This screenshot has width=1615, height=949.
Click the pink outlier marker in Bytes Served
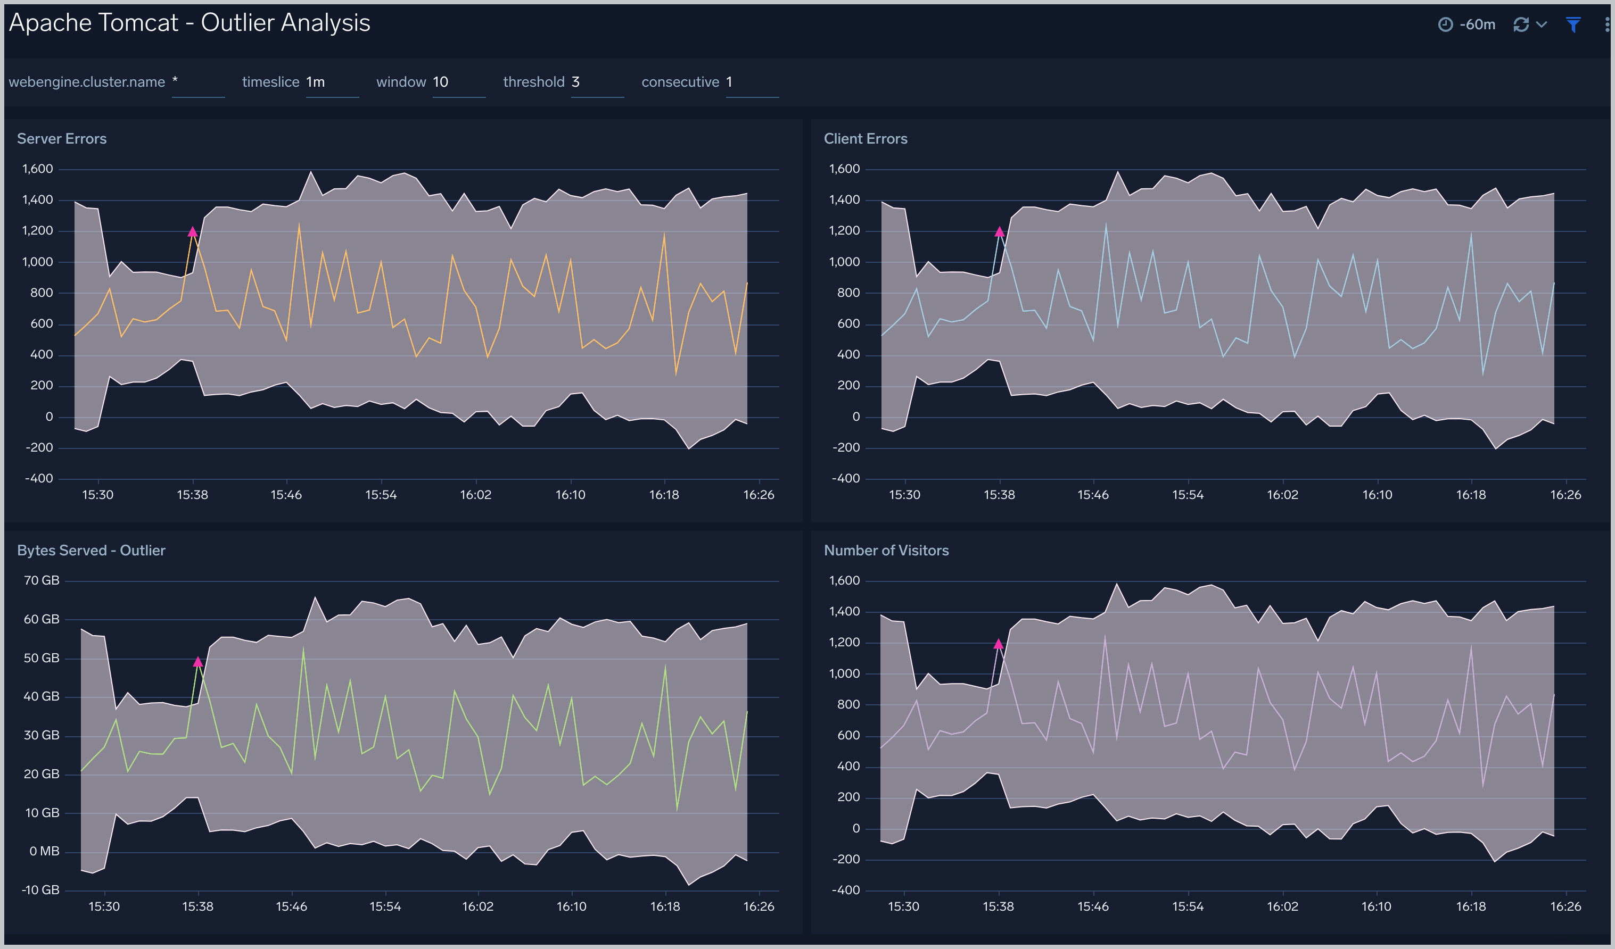(198, 662)
